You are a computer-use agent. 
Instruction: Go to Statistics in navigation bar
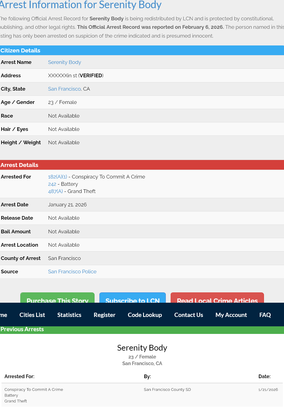pyautogui.click(x=69, y=315)
